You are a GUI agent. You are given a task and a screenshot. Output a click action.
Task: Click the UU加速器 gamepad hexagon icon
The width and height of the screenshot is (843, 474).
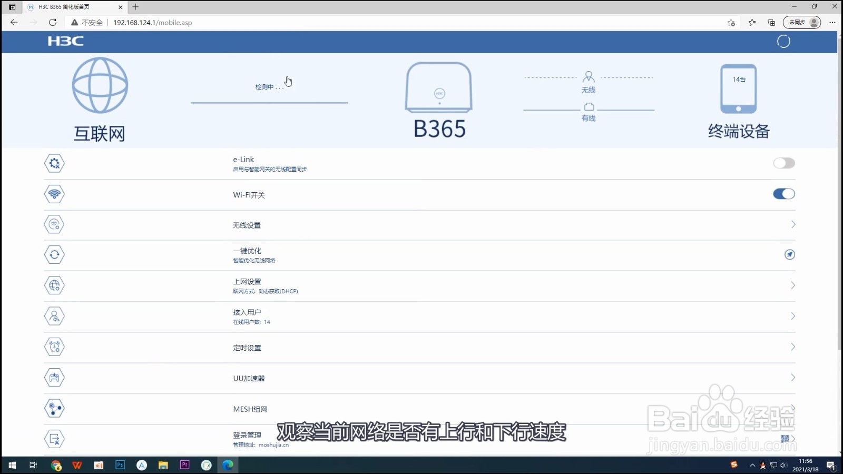[54, 378]
